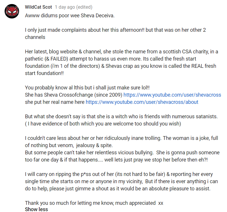227x212 pixels.
Task: Click the 'Thank you so much' closing line
Action: [x=94, y=203]
